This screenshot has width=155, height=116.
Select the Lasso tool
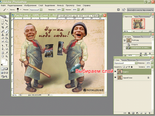pos(3,24)
